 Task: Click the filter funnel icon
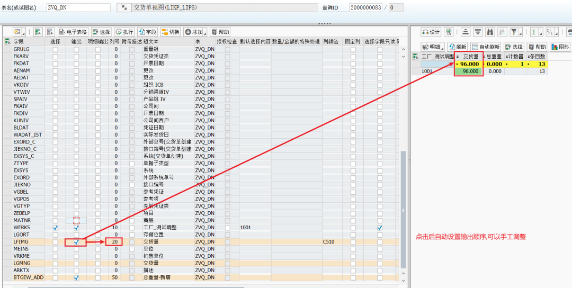tap(514, 32)
